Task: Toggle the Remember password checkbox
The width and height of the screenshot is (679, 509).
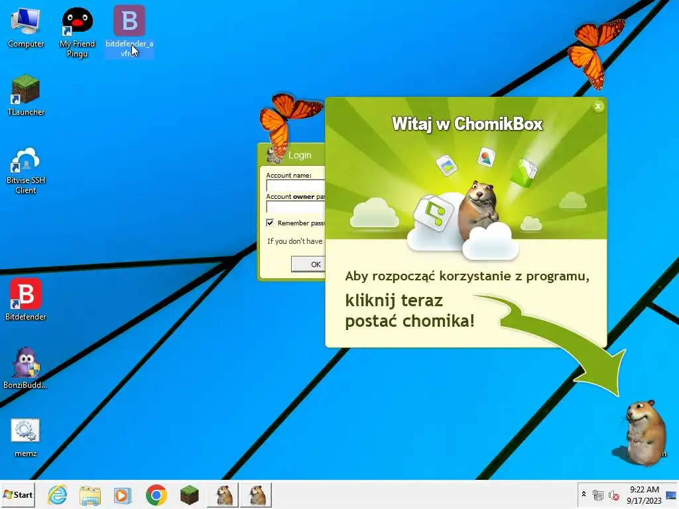Action: [270, 223]
